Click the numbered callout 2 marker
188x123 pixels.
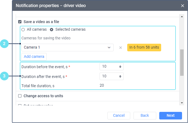pos(5,44)
